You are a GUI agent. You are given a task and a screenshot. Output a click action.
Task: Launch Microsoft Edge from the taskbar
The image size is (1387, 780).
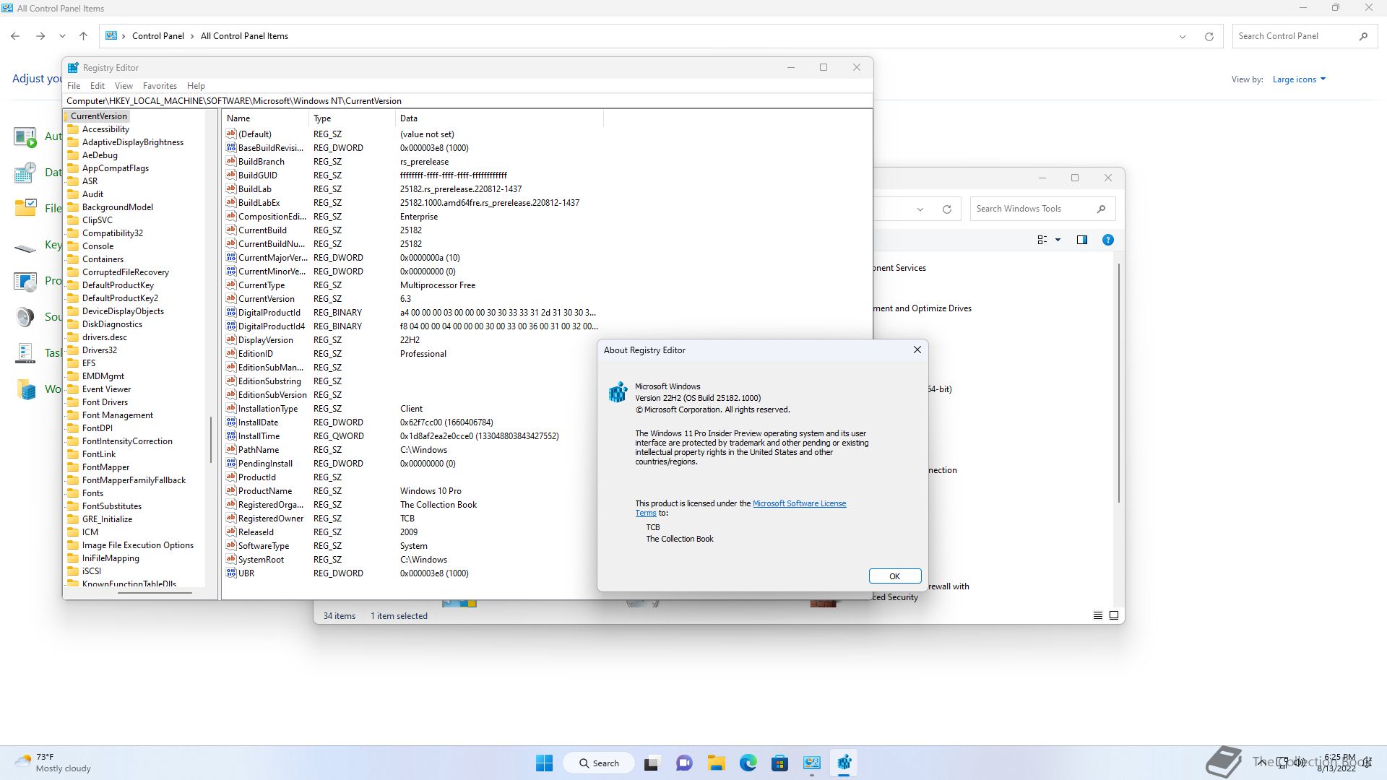748,763
